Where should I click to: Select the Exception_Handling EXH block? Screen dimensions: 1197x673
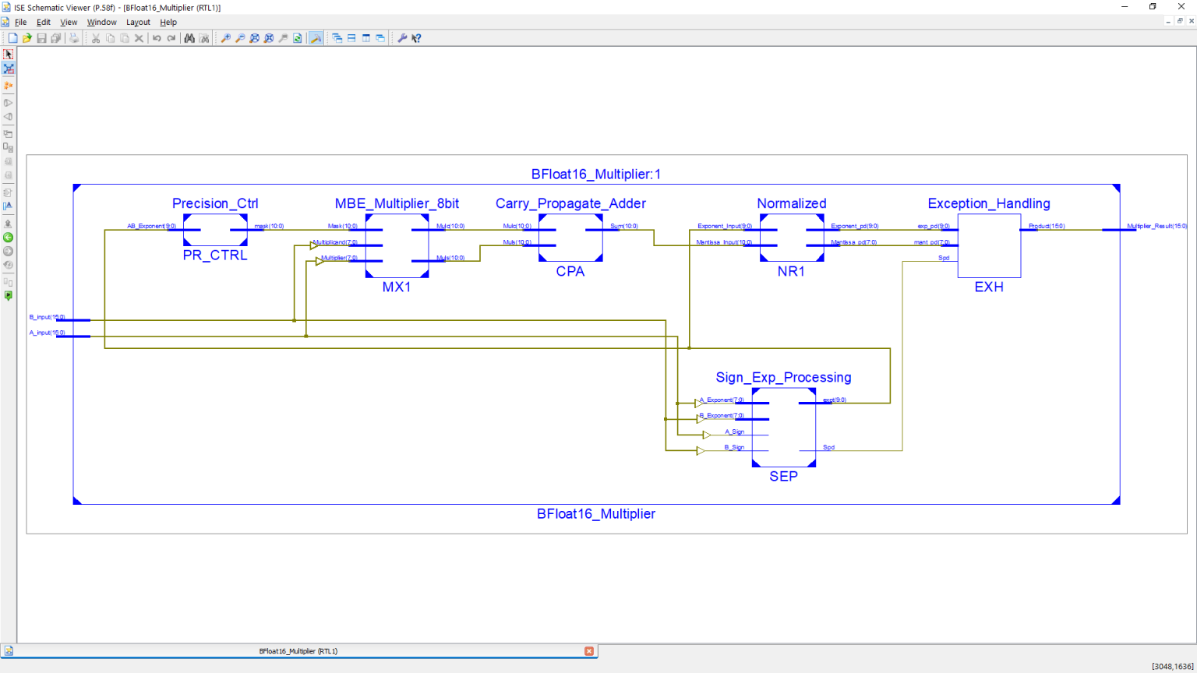[x=989, y=246]
